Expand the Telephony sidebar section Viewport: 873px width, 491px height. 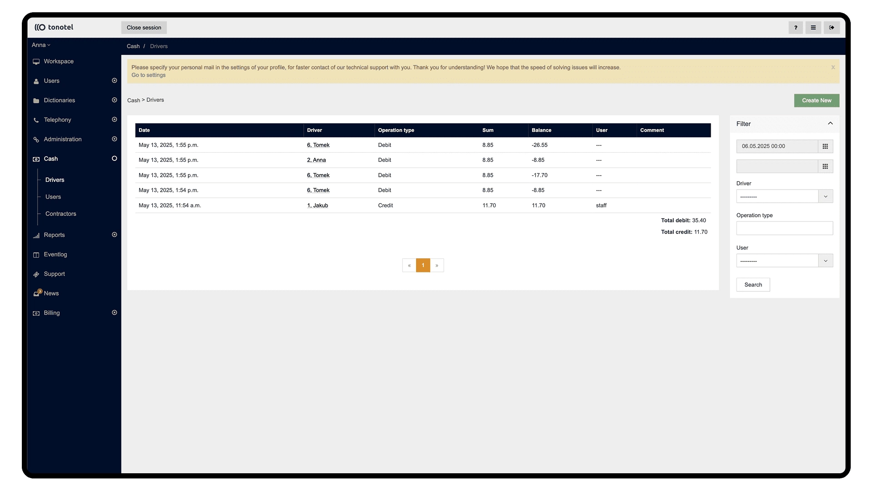[114, 120]
